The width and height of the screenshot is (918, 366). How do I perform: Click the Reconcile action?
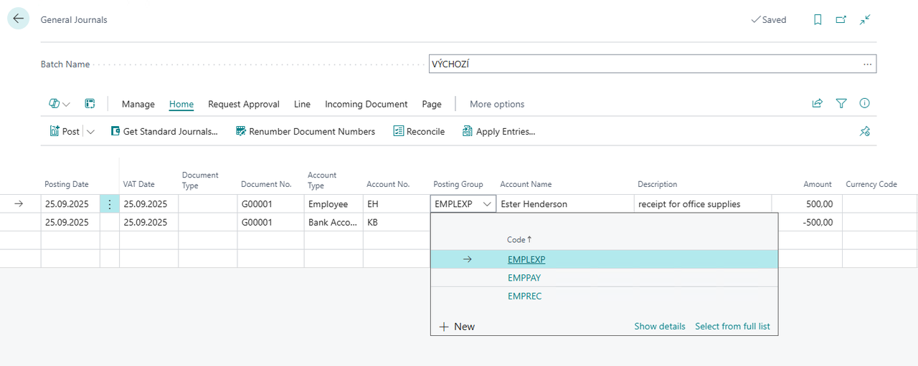click(419, 132)
